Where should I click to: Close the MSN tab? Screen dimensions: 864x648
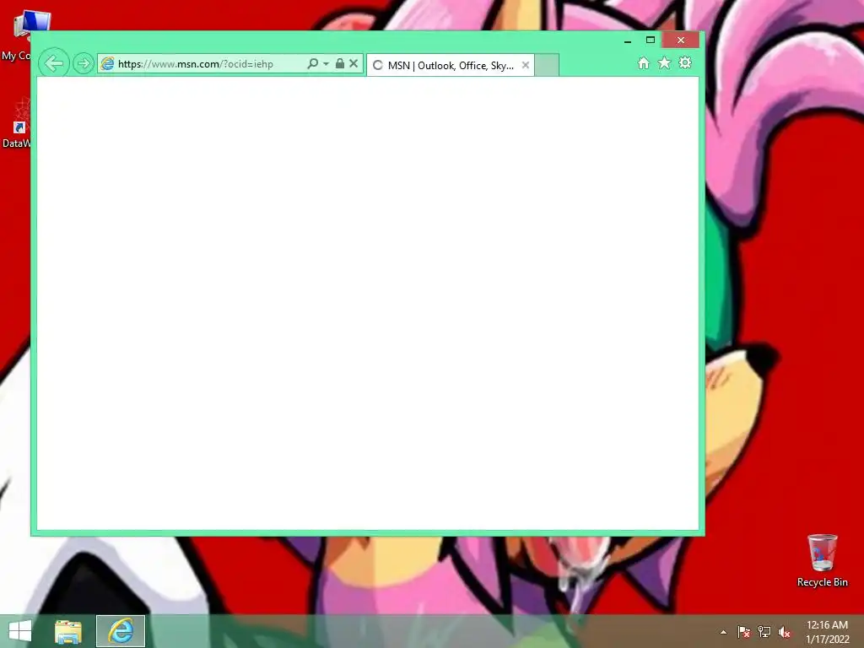[526, 65]
